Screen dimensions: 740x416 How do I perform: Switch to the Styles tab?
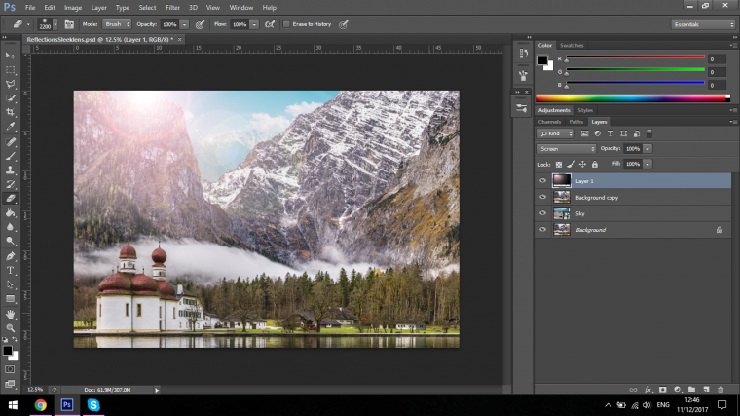[585, 110]
